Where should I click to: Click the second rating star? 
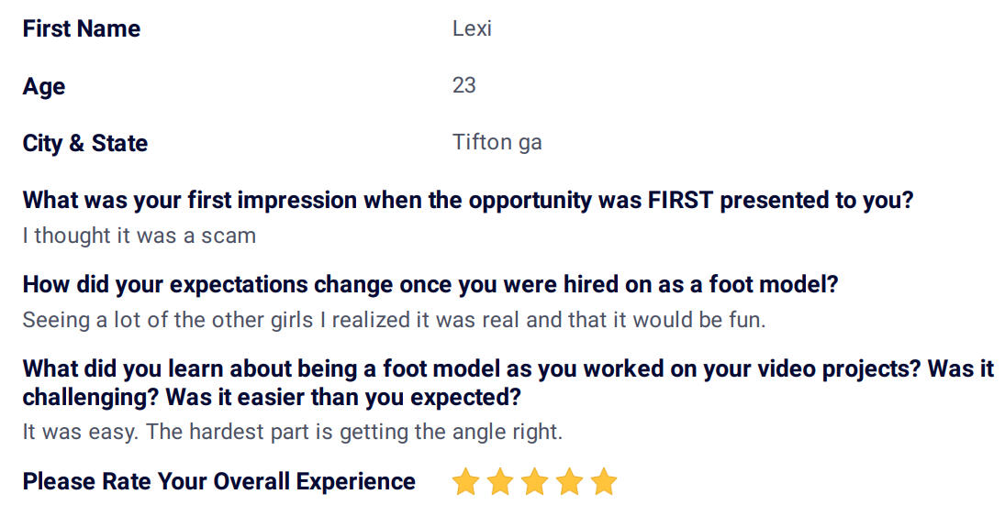pyautogui.click(x=500, y=481)
